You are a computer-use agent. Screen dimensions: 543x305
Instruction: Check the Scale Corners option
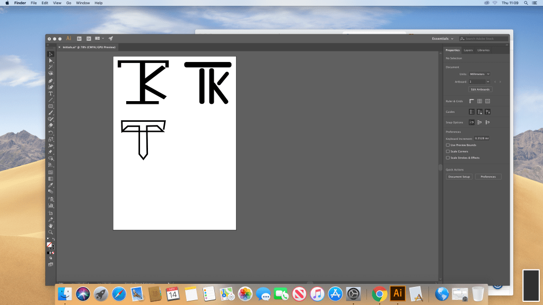[x=448, y=151]
